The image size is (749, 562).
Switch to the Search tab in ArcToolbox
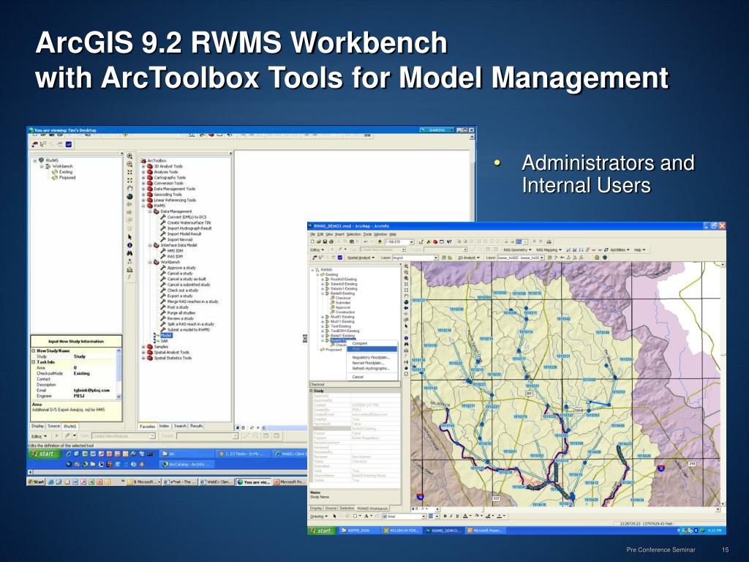180,426
